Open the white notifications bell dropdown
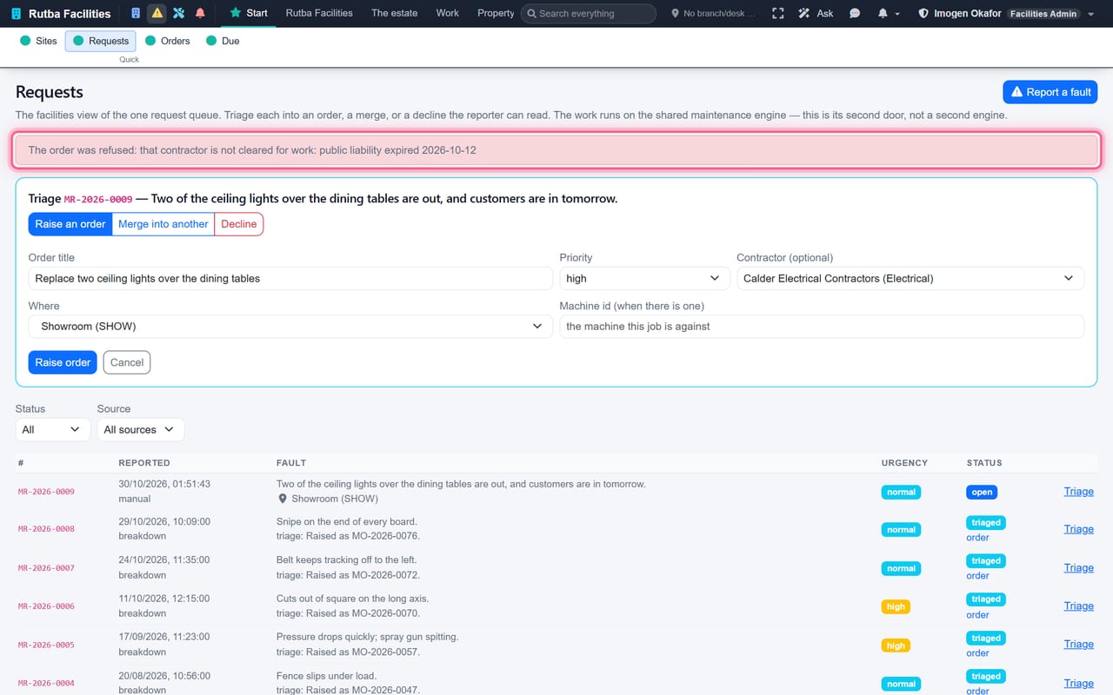The width and height of the screenshot is (1113, 695). click(888, 13)
